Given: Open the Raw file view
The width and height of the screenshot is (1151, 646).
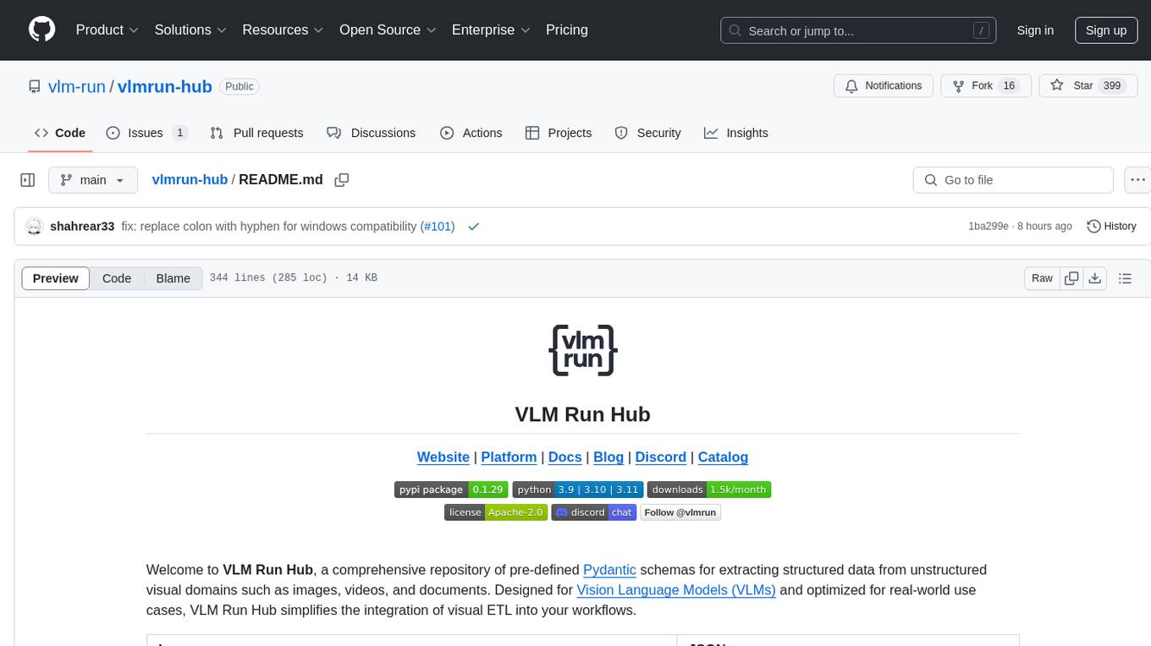Looking at the screenshot, I should tap(1042, 278).
